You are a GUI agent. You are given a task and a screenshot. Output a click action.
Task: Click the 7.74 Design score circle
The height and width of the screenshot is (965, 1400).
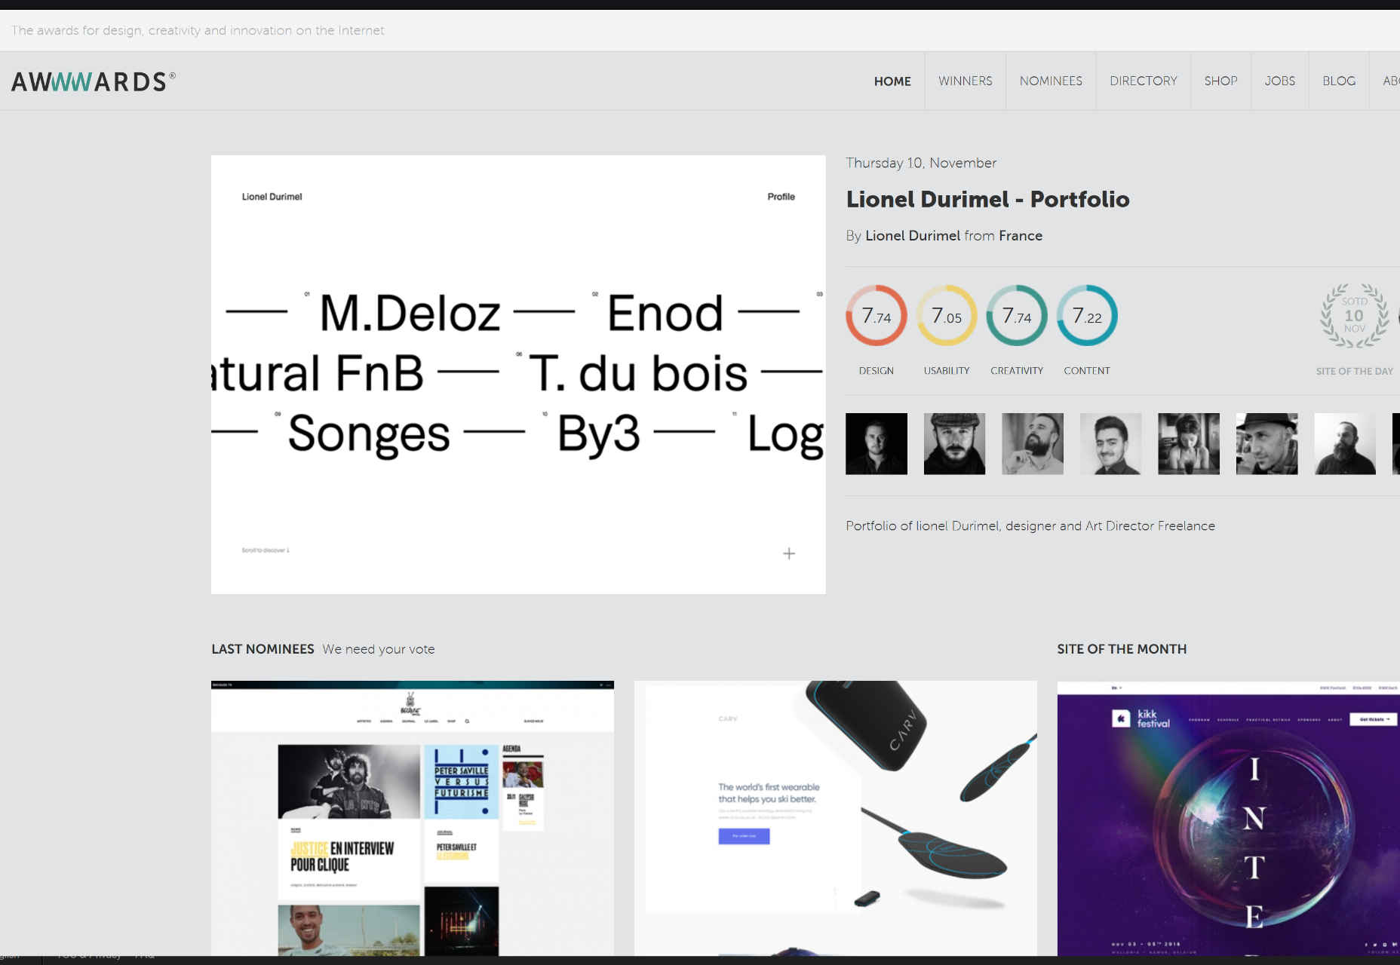876,315
